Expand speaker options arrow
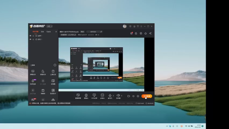Screen dimensions: 229x129 pos(122,96)
